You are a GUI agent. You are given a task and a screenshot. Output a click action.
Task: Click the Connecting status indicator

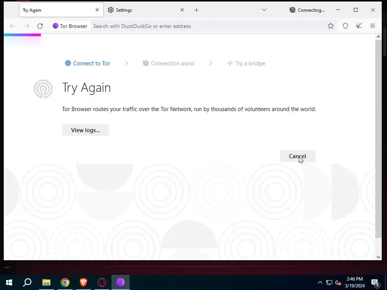pyautogui.click(x=307, y=10)
